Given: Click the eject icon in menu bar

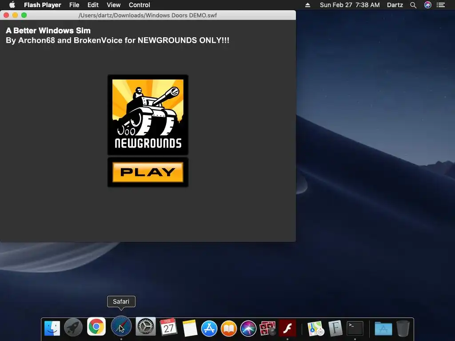Looking at the screenshot, I should 307,5.
